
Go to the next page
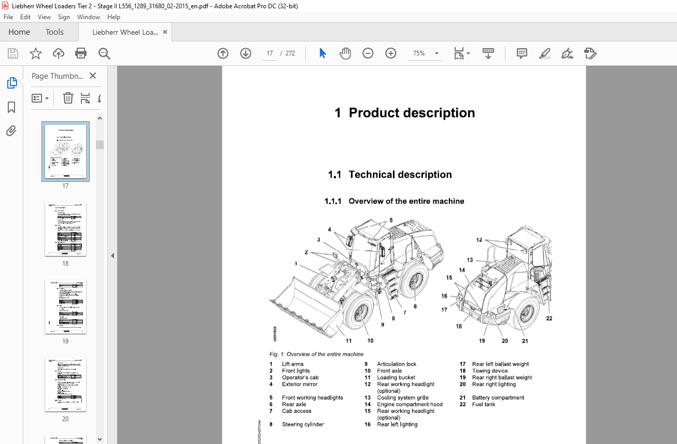click(x=246, y=53)
